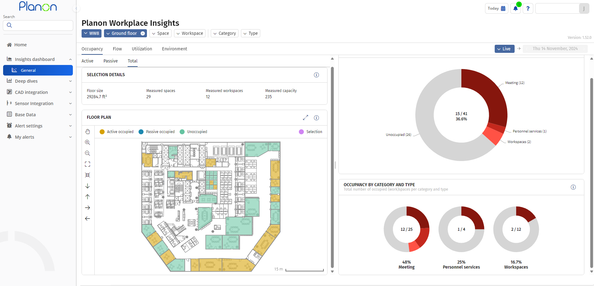The width and height of the screenshot is (594, 286).
Task: Click the Meeting (12) chart label
Action: coord(515,83)
